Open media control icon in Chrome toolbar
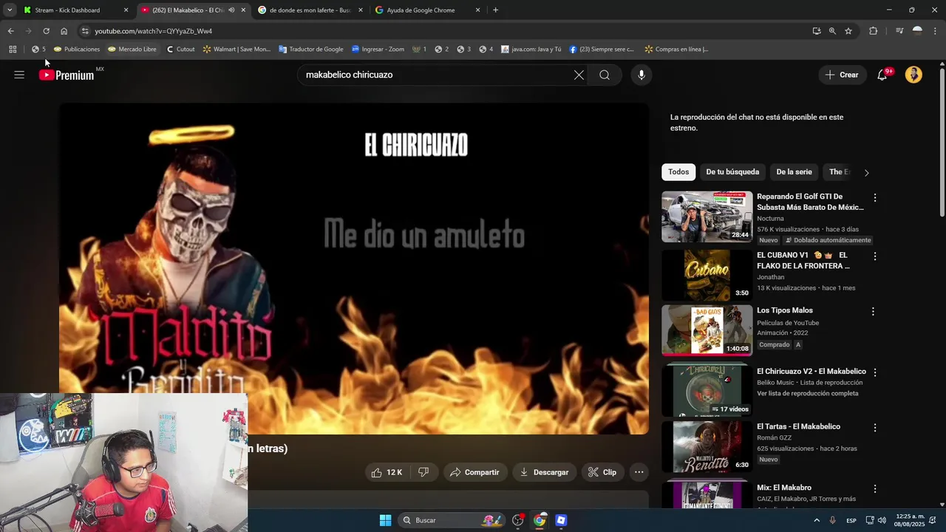946x532 pixels. [899, 31]
